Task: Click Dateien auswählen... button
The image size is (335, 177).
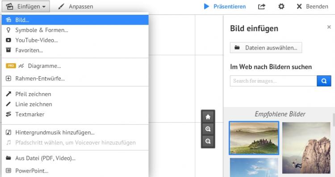Action: pos(266,48)
